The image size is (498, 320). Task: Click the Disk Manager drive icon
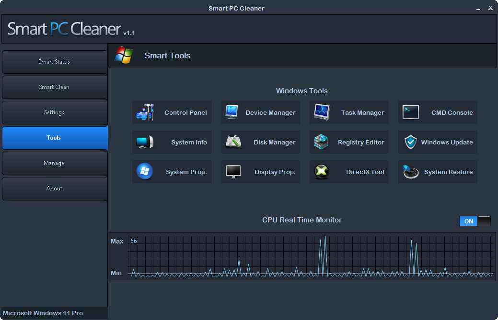click(x=233, y=142)
